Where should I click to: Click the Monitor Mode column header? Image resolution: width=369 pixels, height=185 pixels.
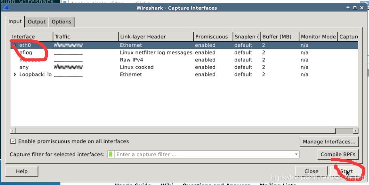click(318, 37)
